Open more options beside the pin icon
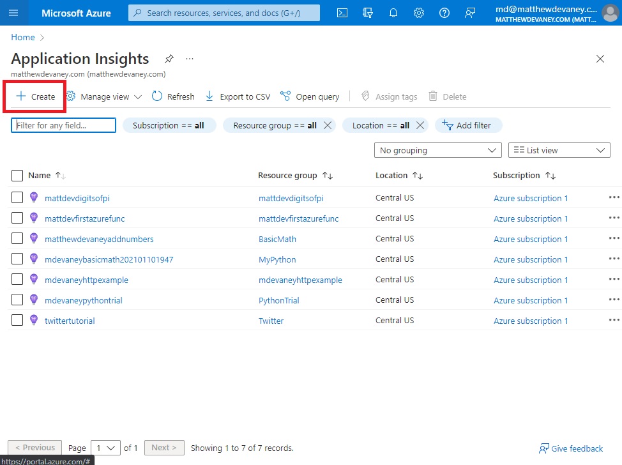The image size is (622, 465). tap(189, 59)
